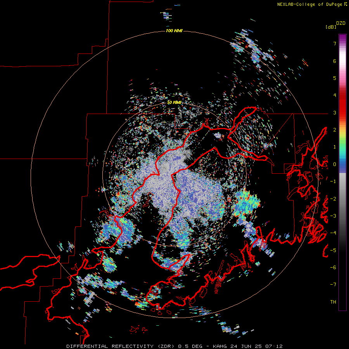Click the legend value 1

pyautogui.click(x=335, y=147)
